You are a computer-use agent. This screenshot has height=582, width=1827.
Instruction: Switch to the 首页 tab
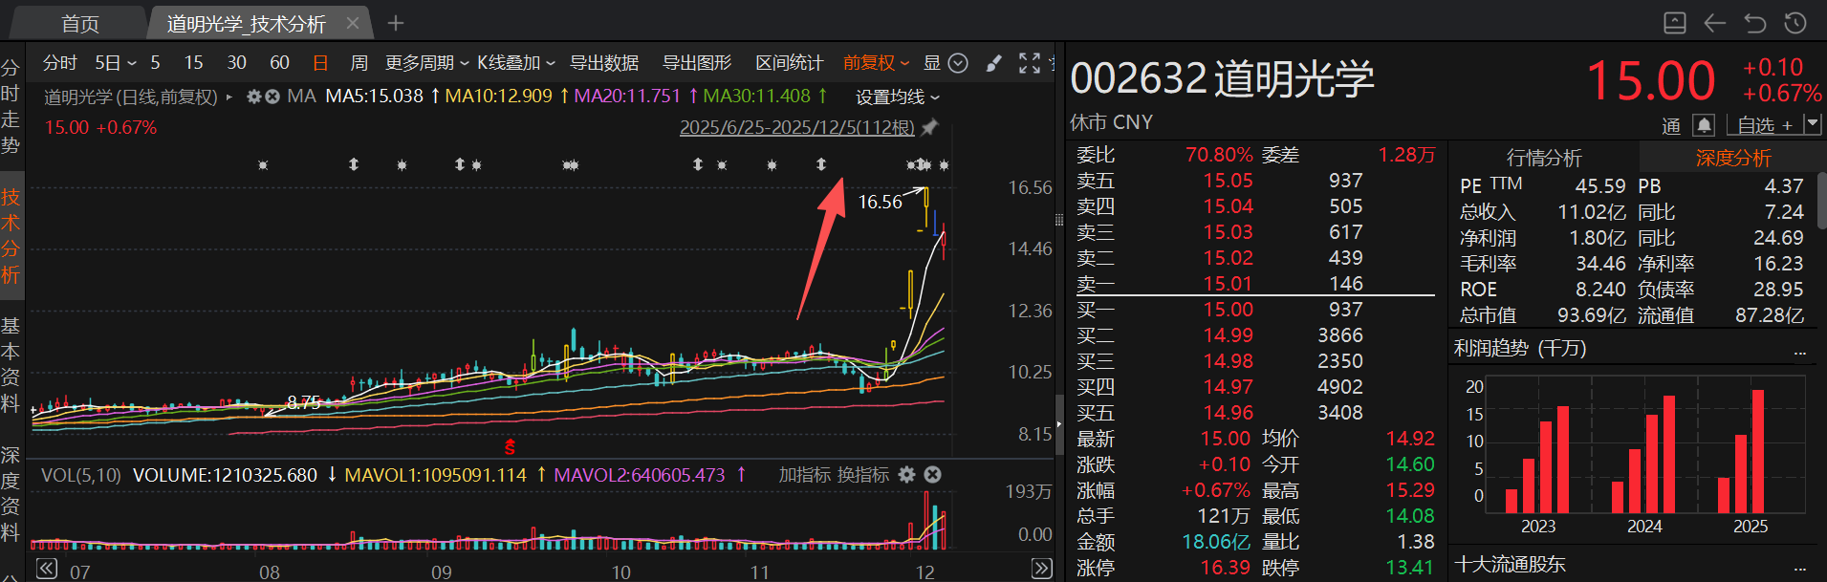coord(80,24)
